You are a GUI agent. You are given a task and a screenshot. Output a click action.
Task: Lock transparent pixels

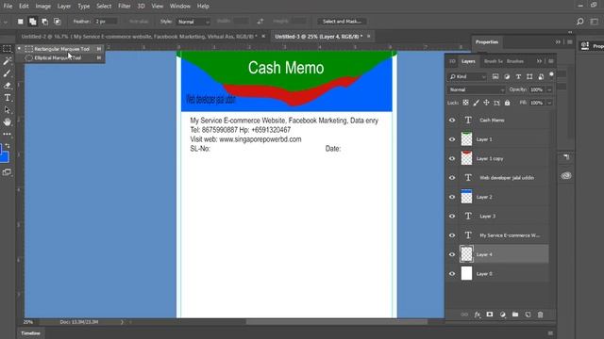pyautogui.click(x=465, y=103)
